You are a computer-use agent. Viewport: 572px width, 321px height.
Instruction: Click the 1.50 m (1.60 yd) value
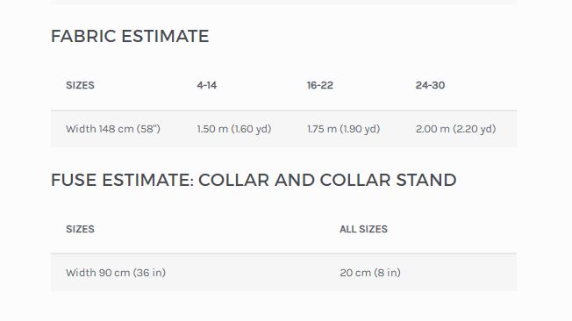tap(234, 129)
